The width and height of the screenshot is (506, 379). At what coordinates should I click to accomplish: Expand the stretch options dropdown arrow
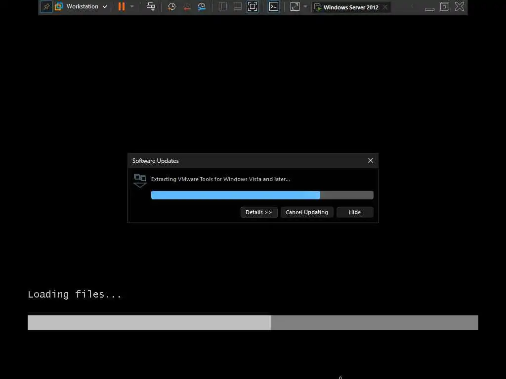(x=305, y=6)
